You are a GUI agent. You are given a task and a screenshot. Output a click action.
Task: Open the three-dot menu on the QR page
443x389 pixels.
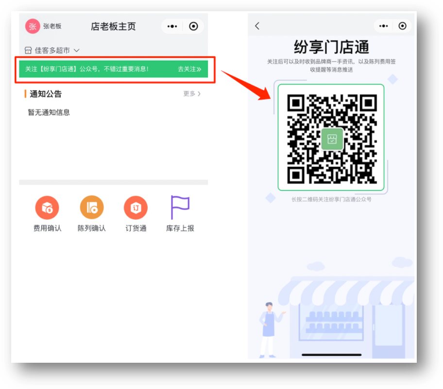pyautogui.click(x=383, y=26)
